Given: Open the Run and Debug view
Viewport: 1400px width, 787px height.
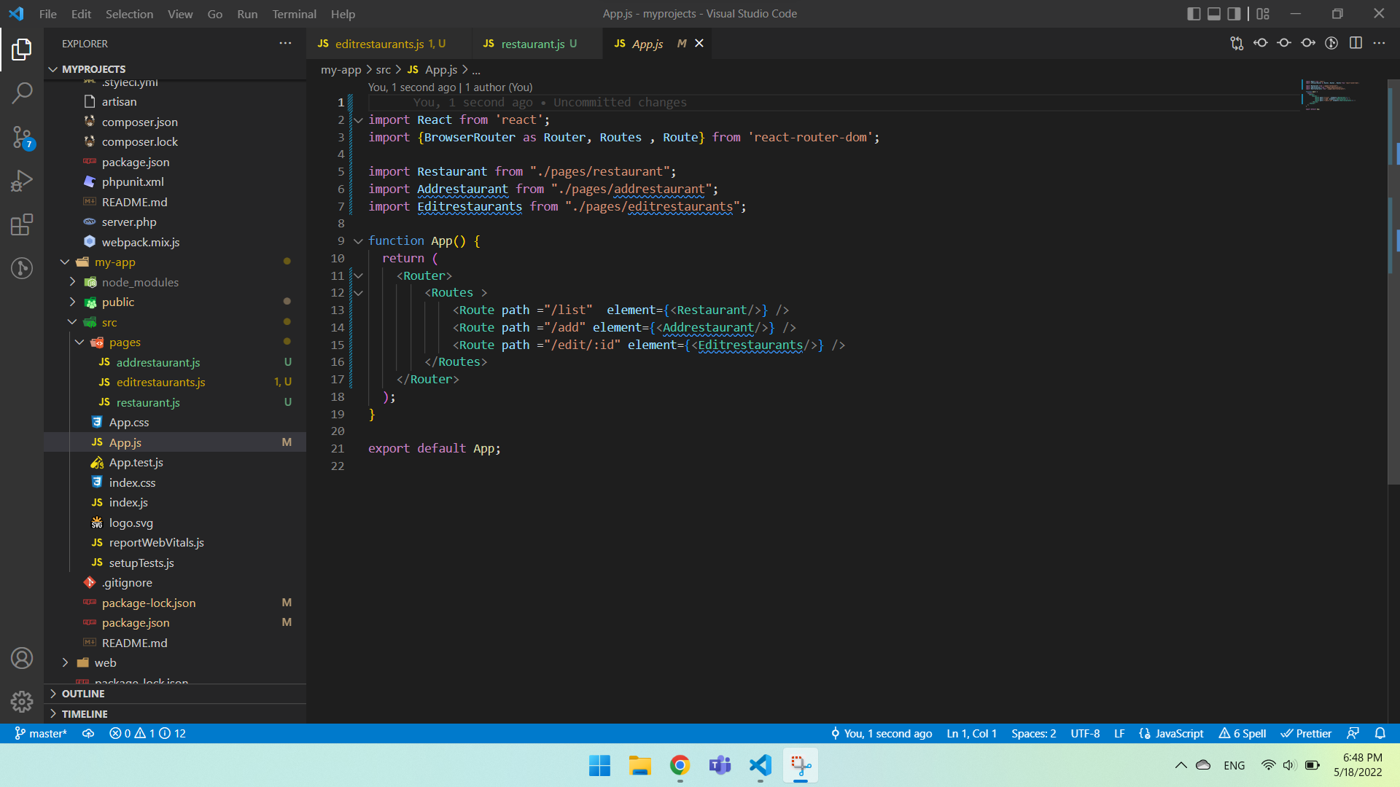Looking at the screenshot, I should [22, 181].
